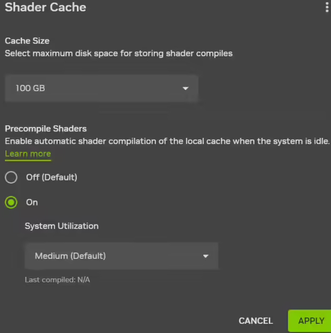Click the System Utilization label
This screenshot has height=333, width=331.
62,226
